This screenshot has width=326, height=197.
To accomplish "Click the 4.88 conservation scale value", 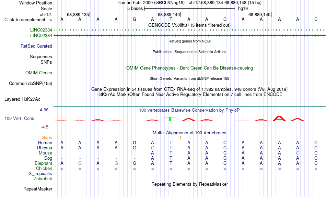I will coord(44,110).
